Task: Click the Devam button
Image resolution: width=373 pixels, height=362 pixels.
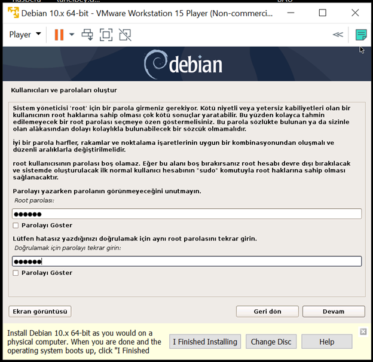Action: point(334,312)
